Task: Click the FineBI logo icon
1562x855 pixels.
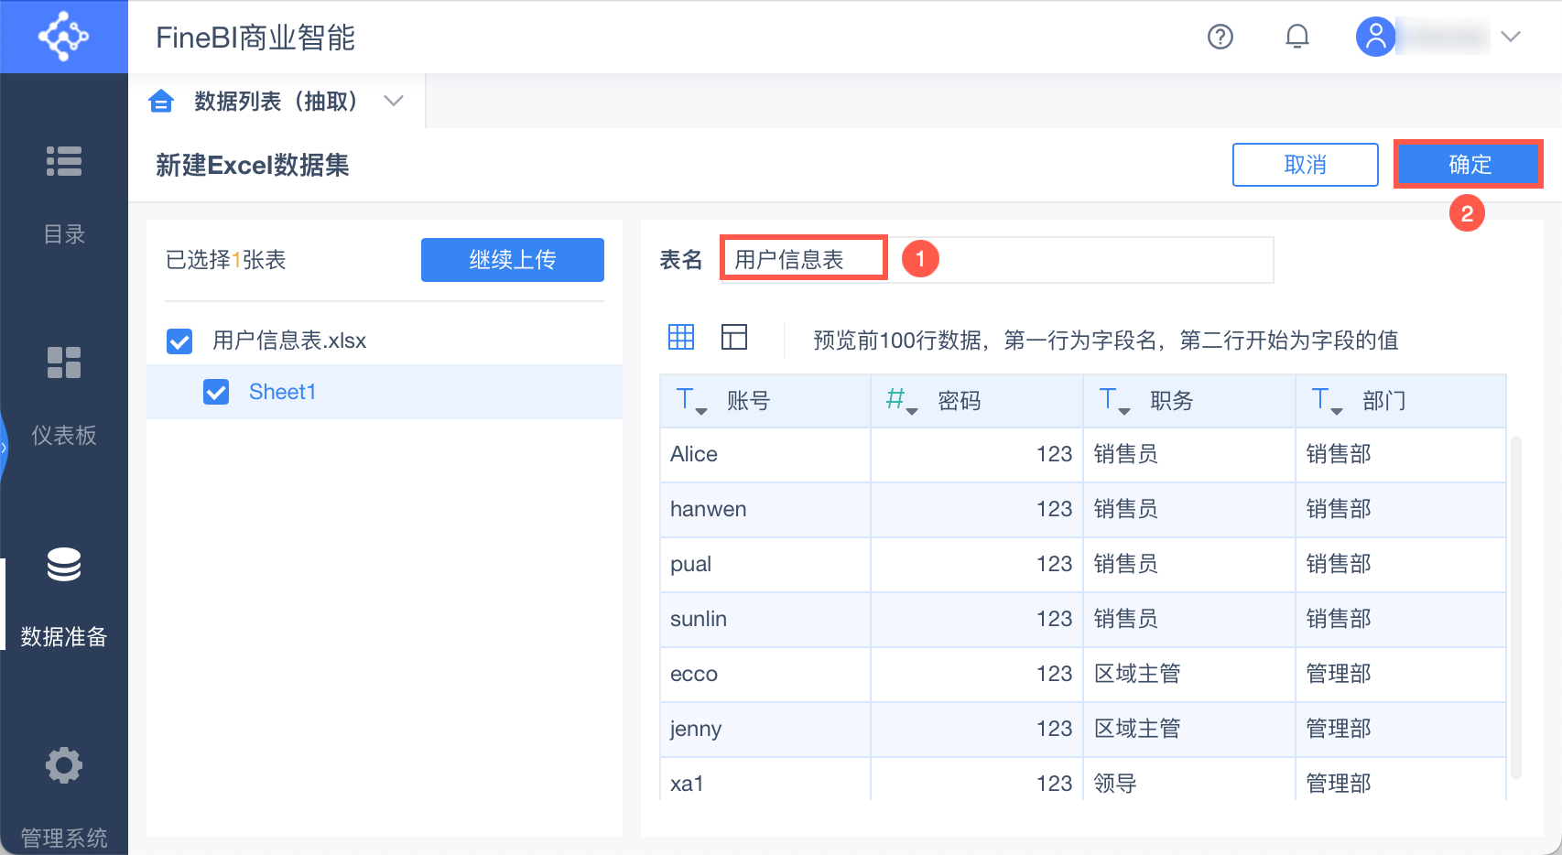Action: tap(63, 37)
